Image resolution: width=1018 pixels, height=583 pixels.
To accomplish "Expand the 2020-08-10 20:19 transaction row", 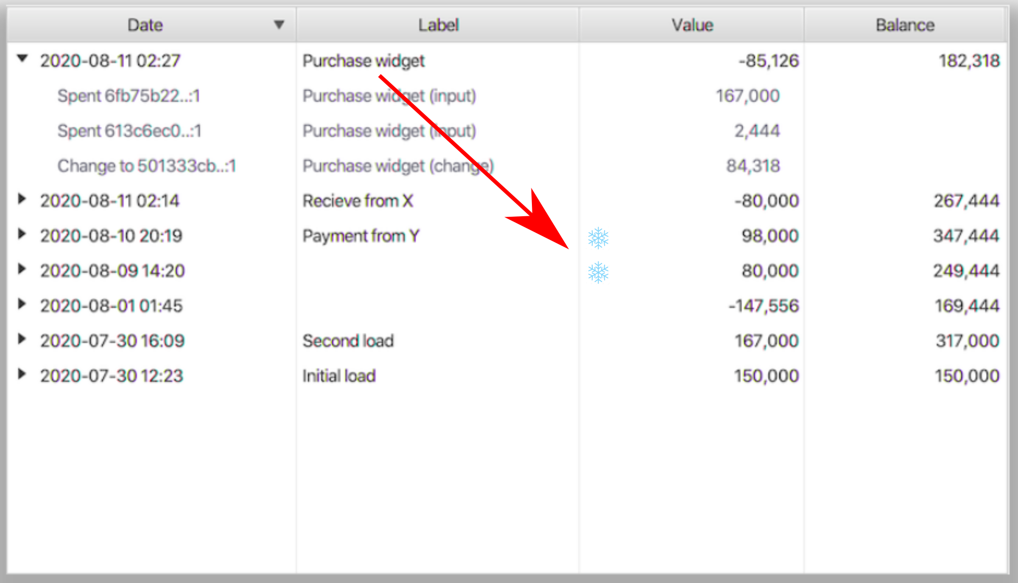I will pos(21,234).
